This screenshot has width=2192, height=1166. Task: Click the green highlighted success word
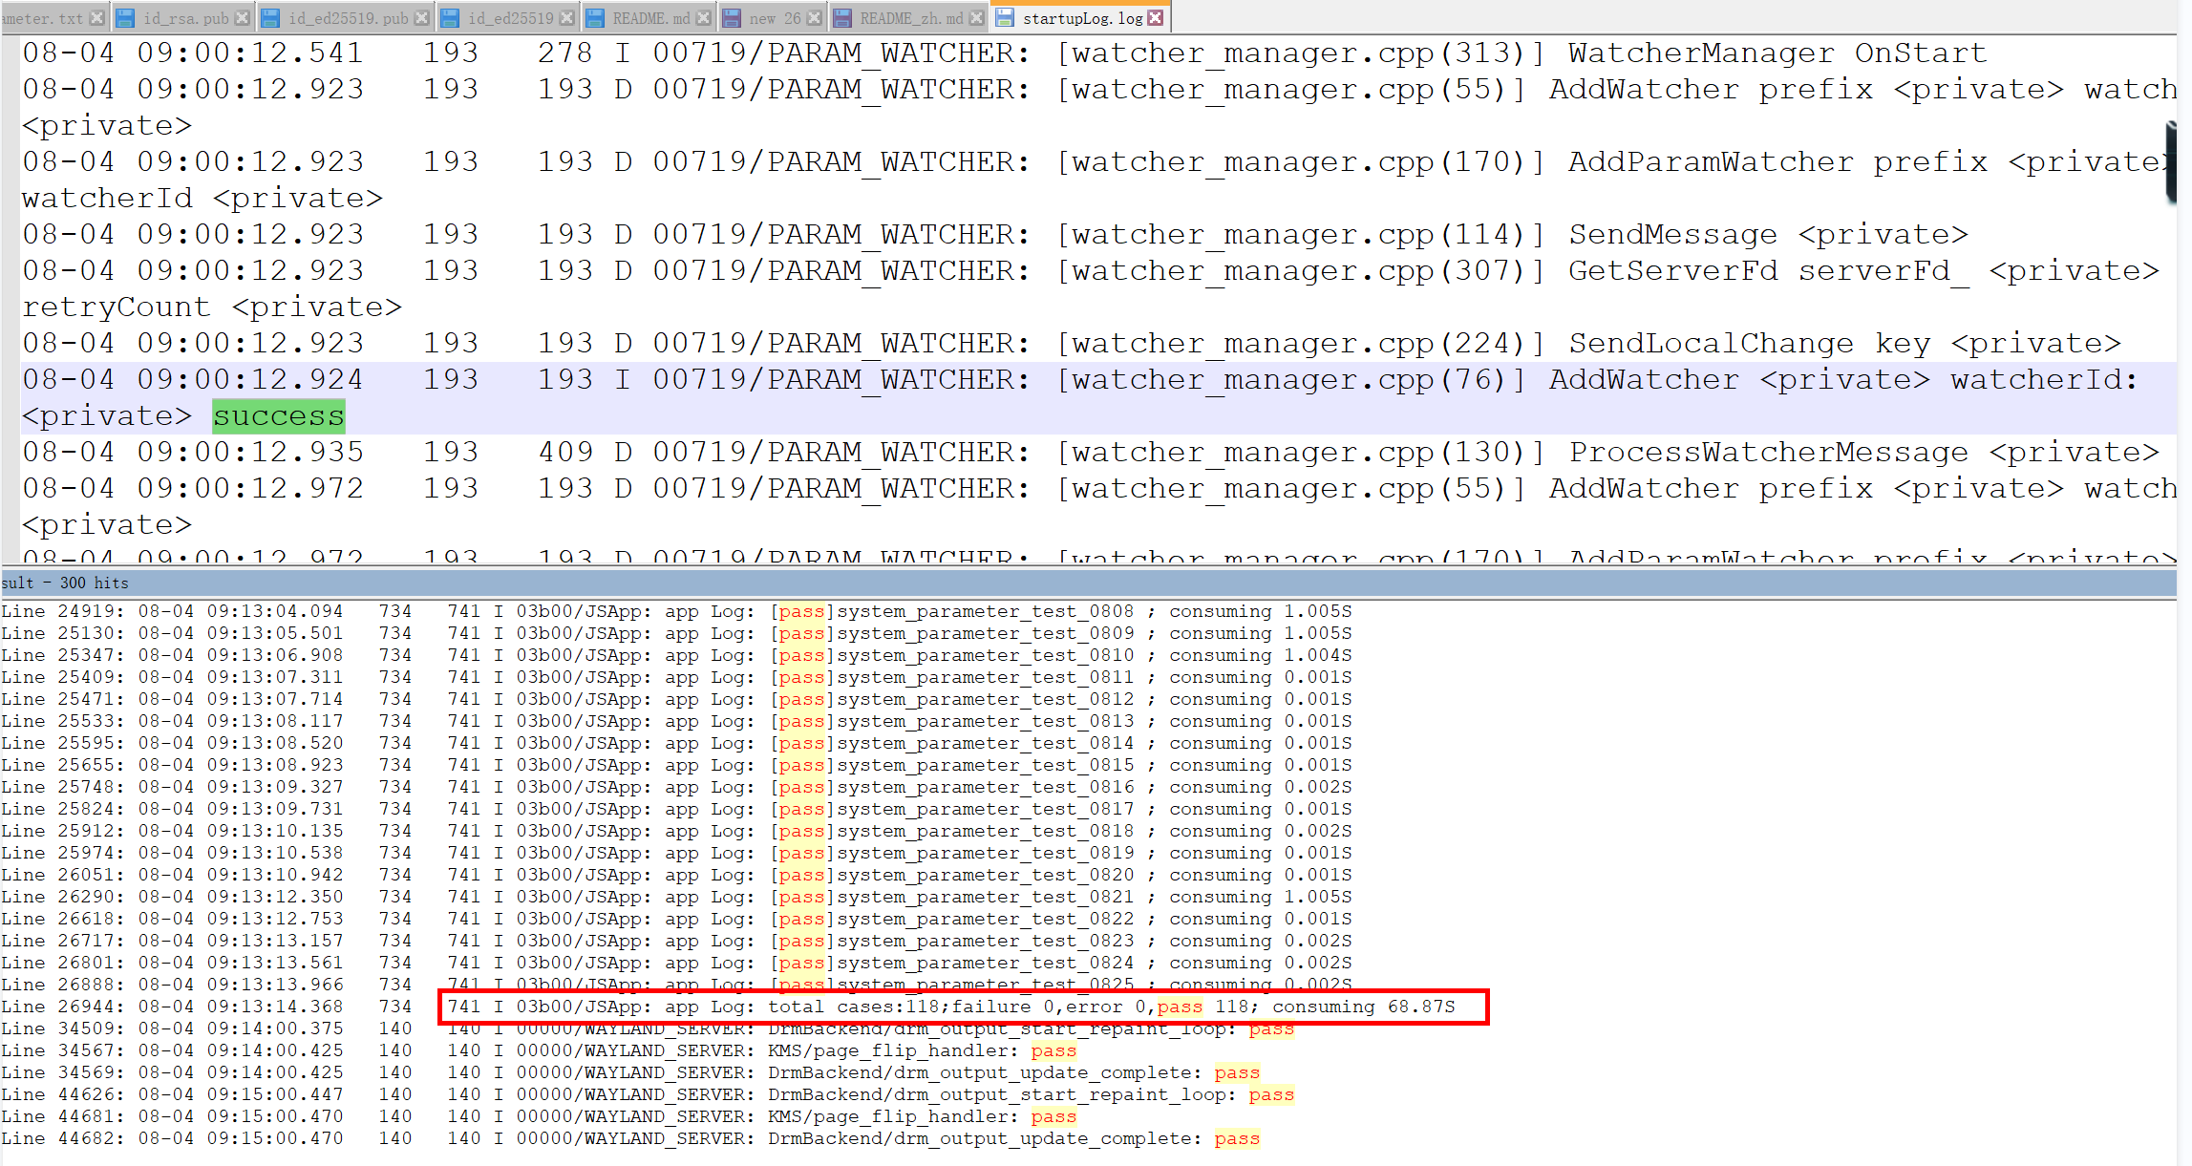pyautogui.click(x=278, y=416)
